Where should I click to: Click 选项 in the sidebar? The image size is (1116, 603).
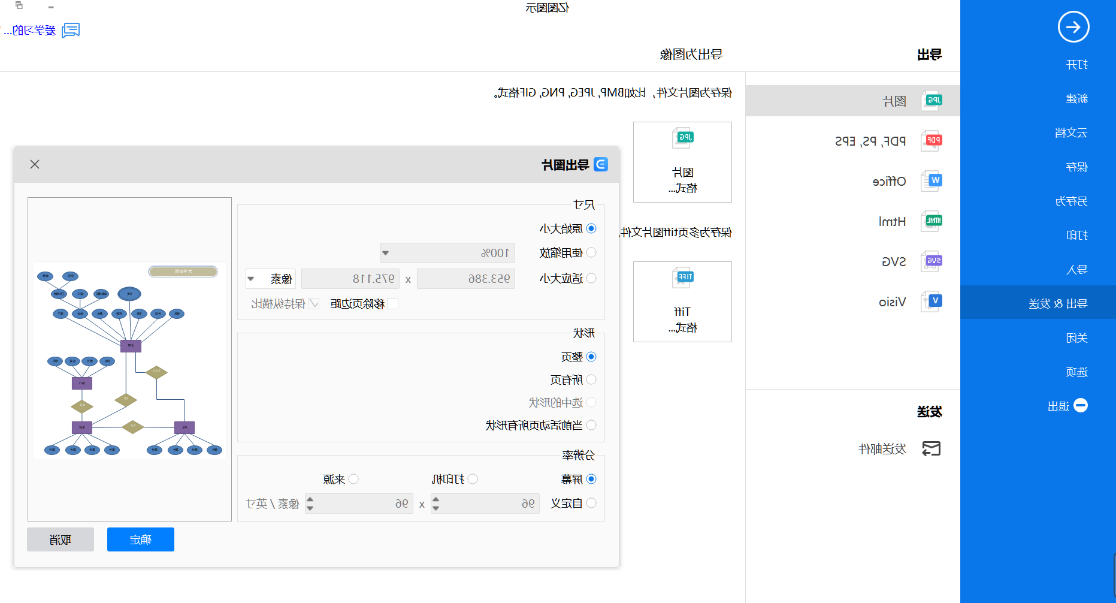(1038, 372)
